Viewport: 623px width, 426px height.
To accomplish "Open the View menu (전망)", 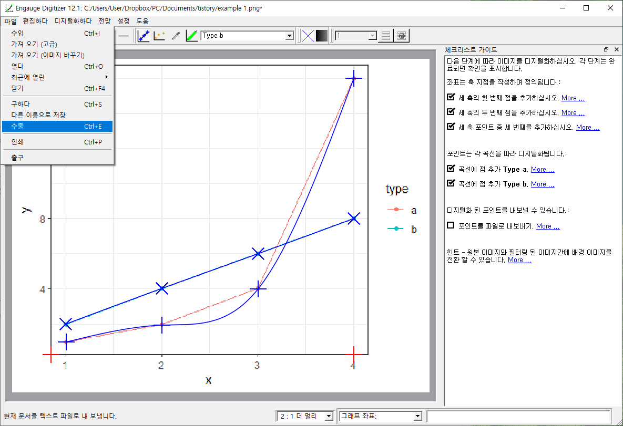I will (105, 21).
